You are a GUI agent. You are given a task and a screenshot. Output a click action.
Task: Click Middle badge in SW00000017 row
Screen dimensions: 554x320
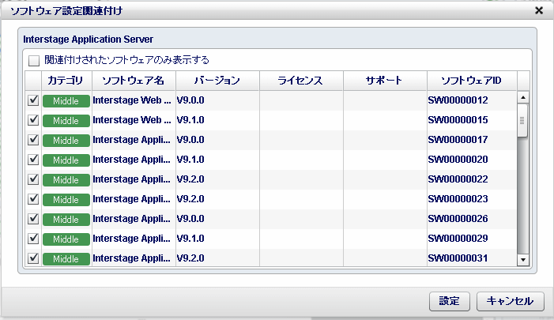[66, 141]
